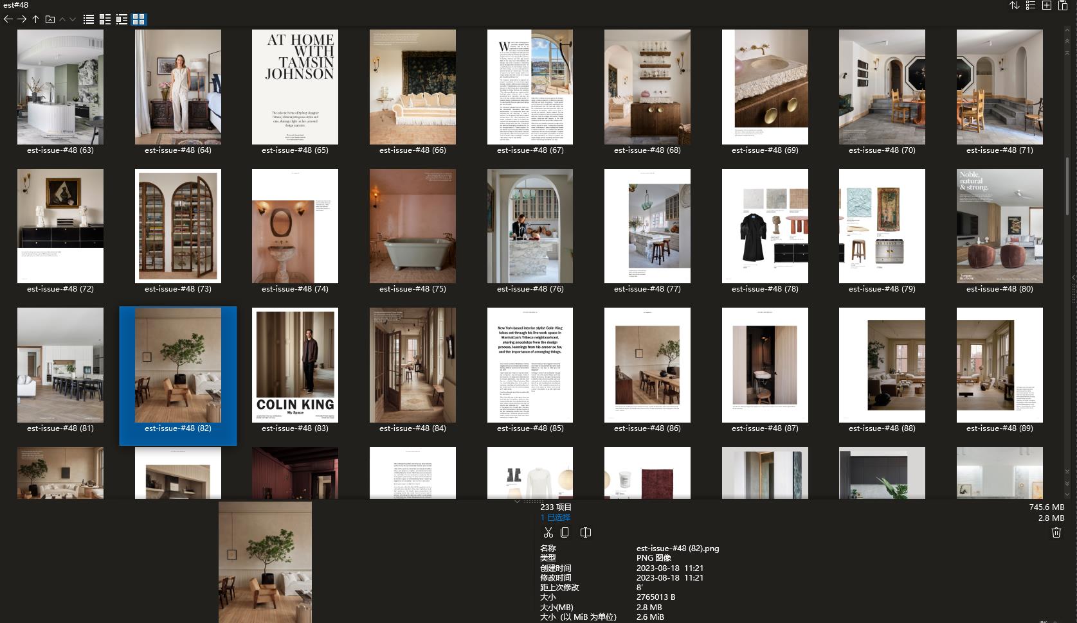This screenshot has width=1077, height=623.
Task: Open the item list options icon
Action: [x=1031, y=6]
